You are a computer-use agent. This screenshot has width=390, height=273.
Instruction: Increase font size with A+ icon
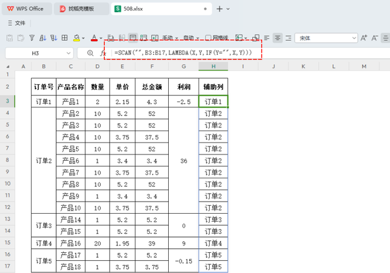364,38
